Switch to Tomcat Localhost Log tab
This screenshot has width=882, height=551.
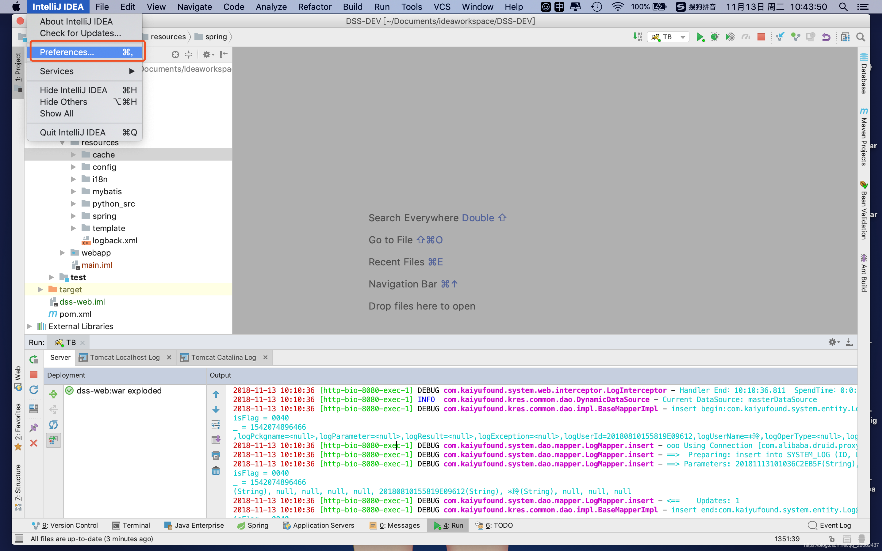(125, 358)
